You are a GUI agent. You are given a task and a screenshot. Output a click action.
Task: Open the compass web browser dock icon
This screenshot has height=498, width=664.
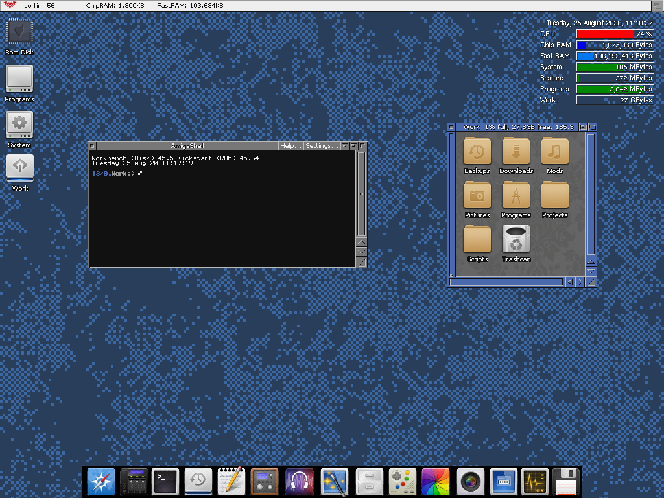point(101,482)
